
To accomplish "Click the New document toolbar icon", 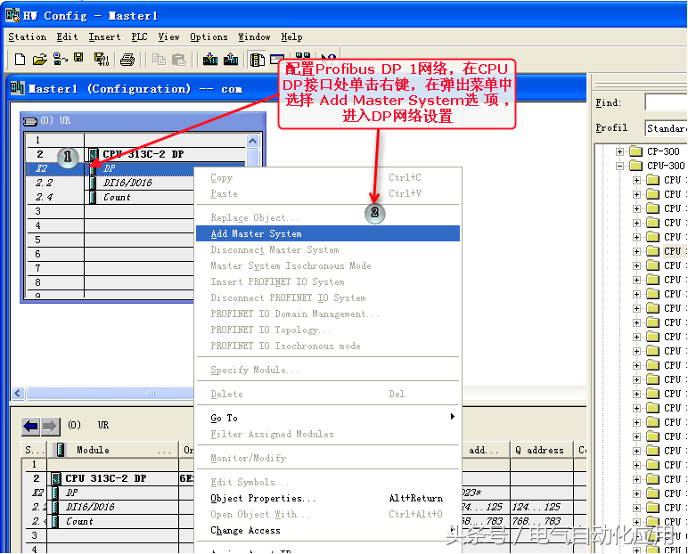I will point(20,60).
